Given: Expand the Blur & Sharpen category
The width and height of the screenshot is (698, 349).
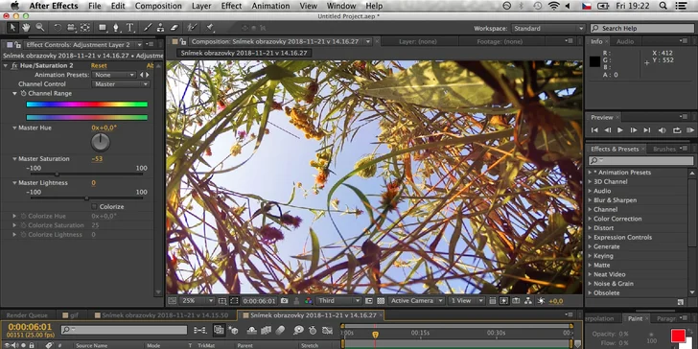Looking at the screenshot, I should click(x=590, y=200).
